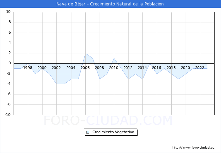221x153 pixels.
Task: Click the 2020 year label
Action: 185,68
